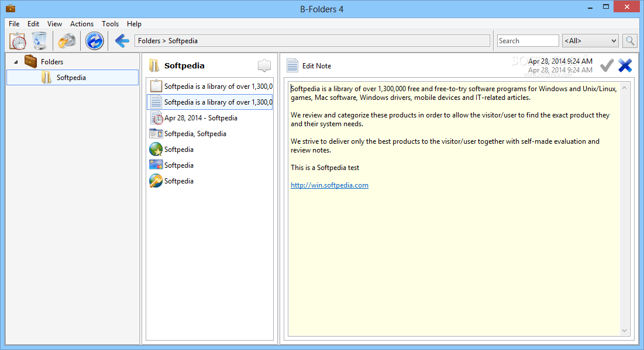Click the Softpedia folder header icon
The image size is (644, 350).
point(154,65)
